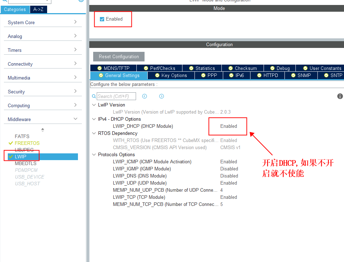Open the settings gear icon at top
Screen dimensions: 344x262
(81, 1)
